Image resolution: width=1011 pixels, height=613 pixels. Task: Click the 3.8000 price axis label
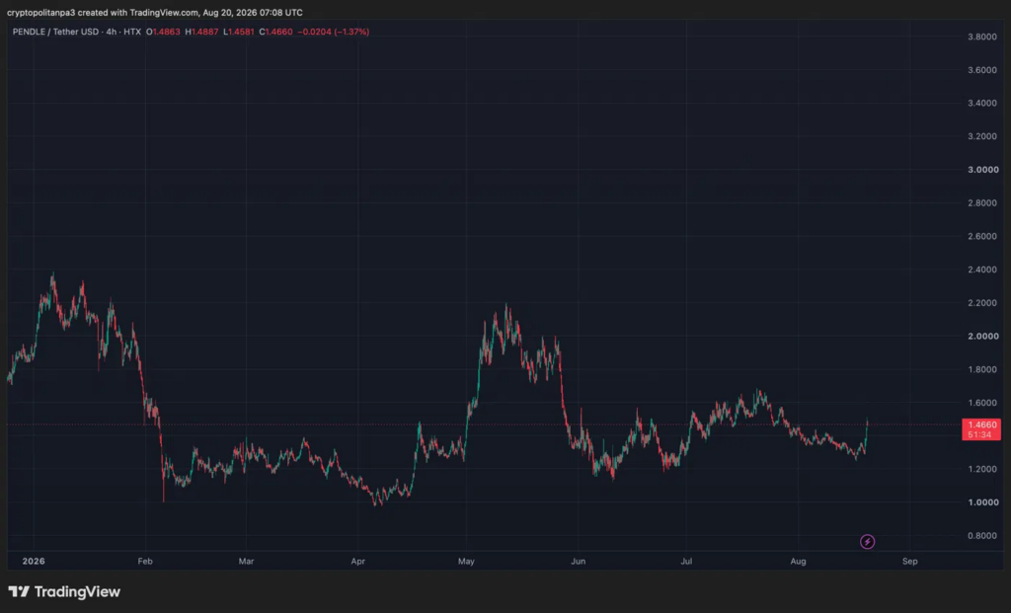(982, 37)
